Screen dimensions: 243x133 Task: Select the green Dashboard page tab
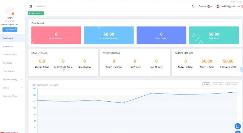[35, 13]
